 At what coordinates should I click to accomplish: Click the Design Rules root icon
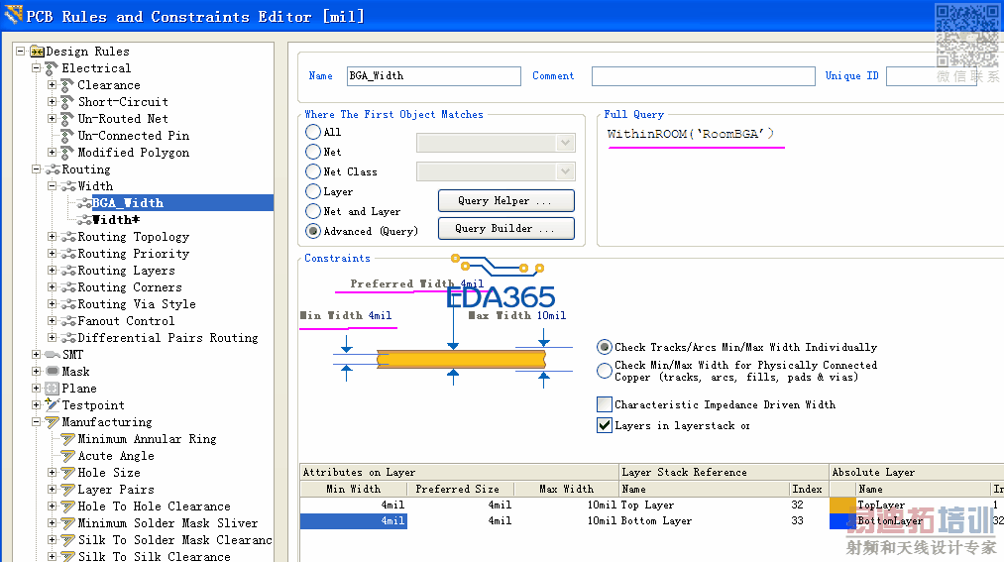(x=37, y=52)
